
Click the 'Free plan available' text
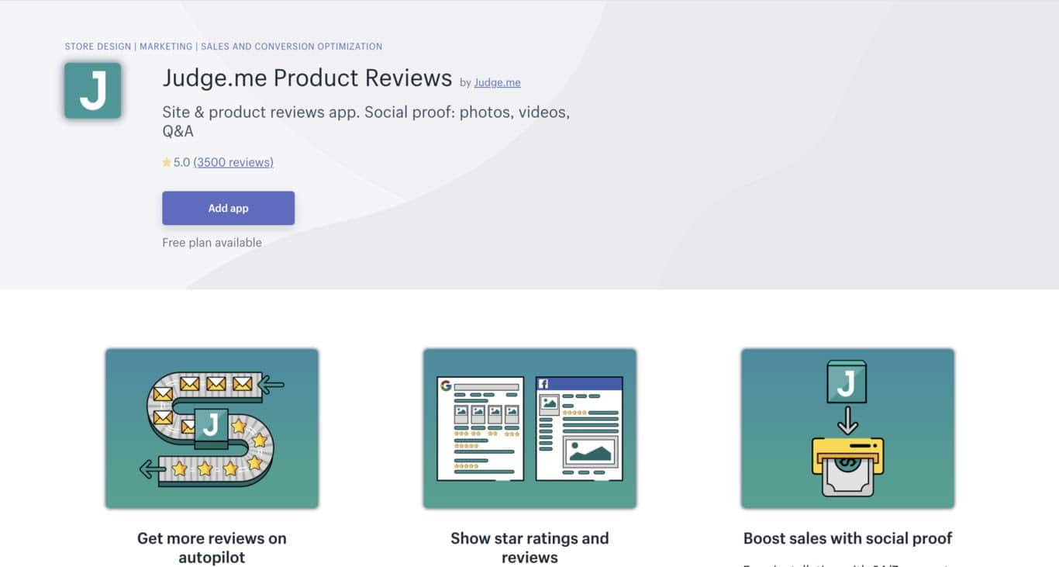(212, 242)
